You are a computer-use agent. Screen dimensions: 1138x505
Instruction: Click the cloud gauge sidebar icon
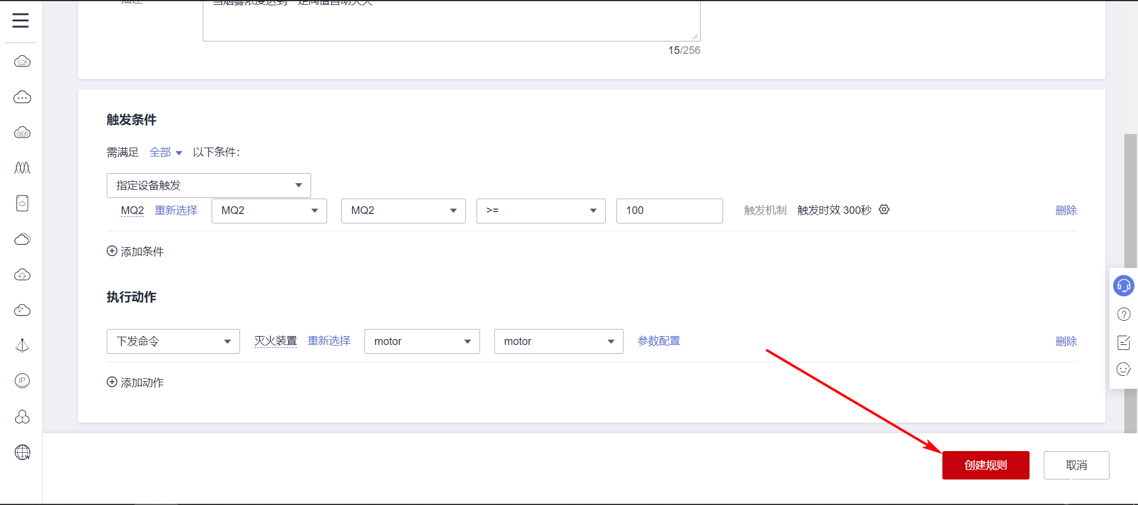(x=23, y=311)
